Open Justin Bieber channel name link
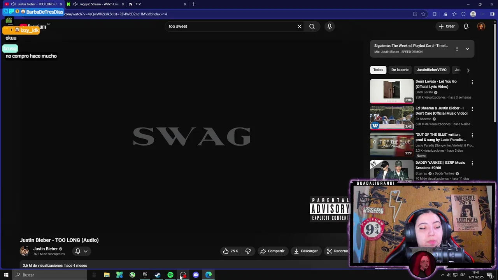 45,249
